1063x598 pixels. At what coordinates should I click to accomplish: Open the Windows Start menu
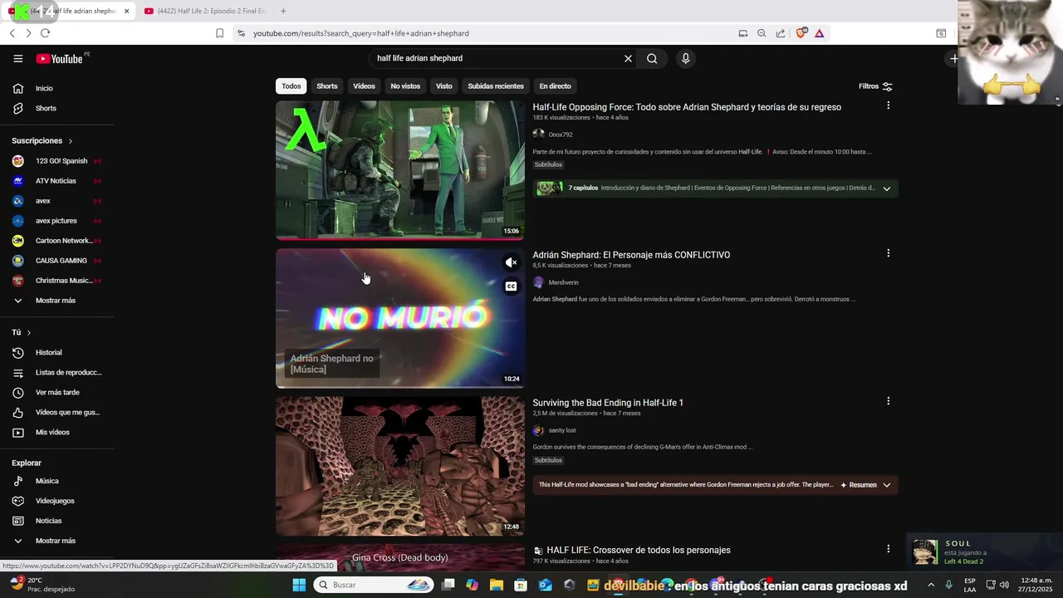click(299, 585)
